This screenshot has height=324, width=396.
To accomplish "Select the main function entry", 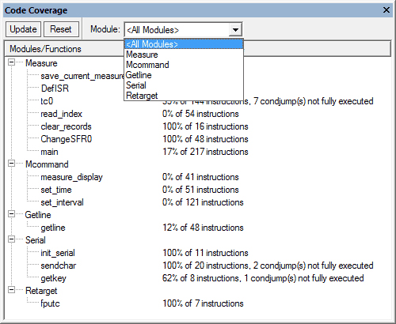I will pos(49,152).
